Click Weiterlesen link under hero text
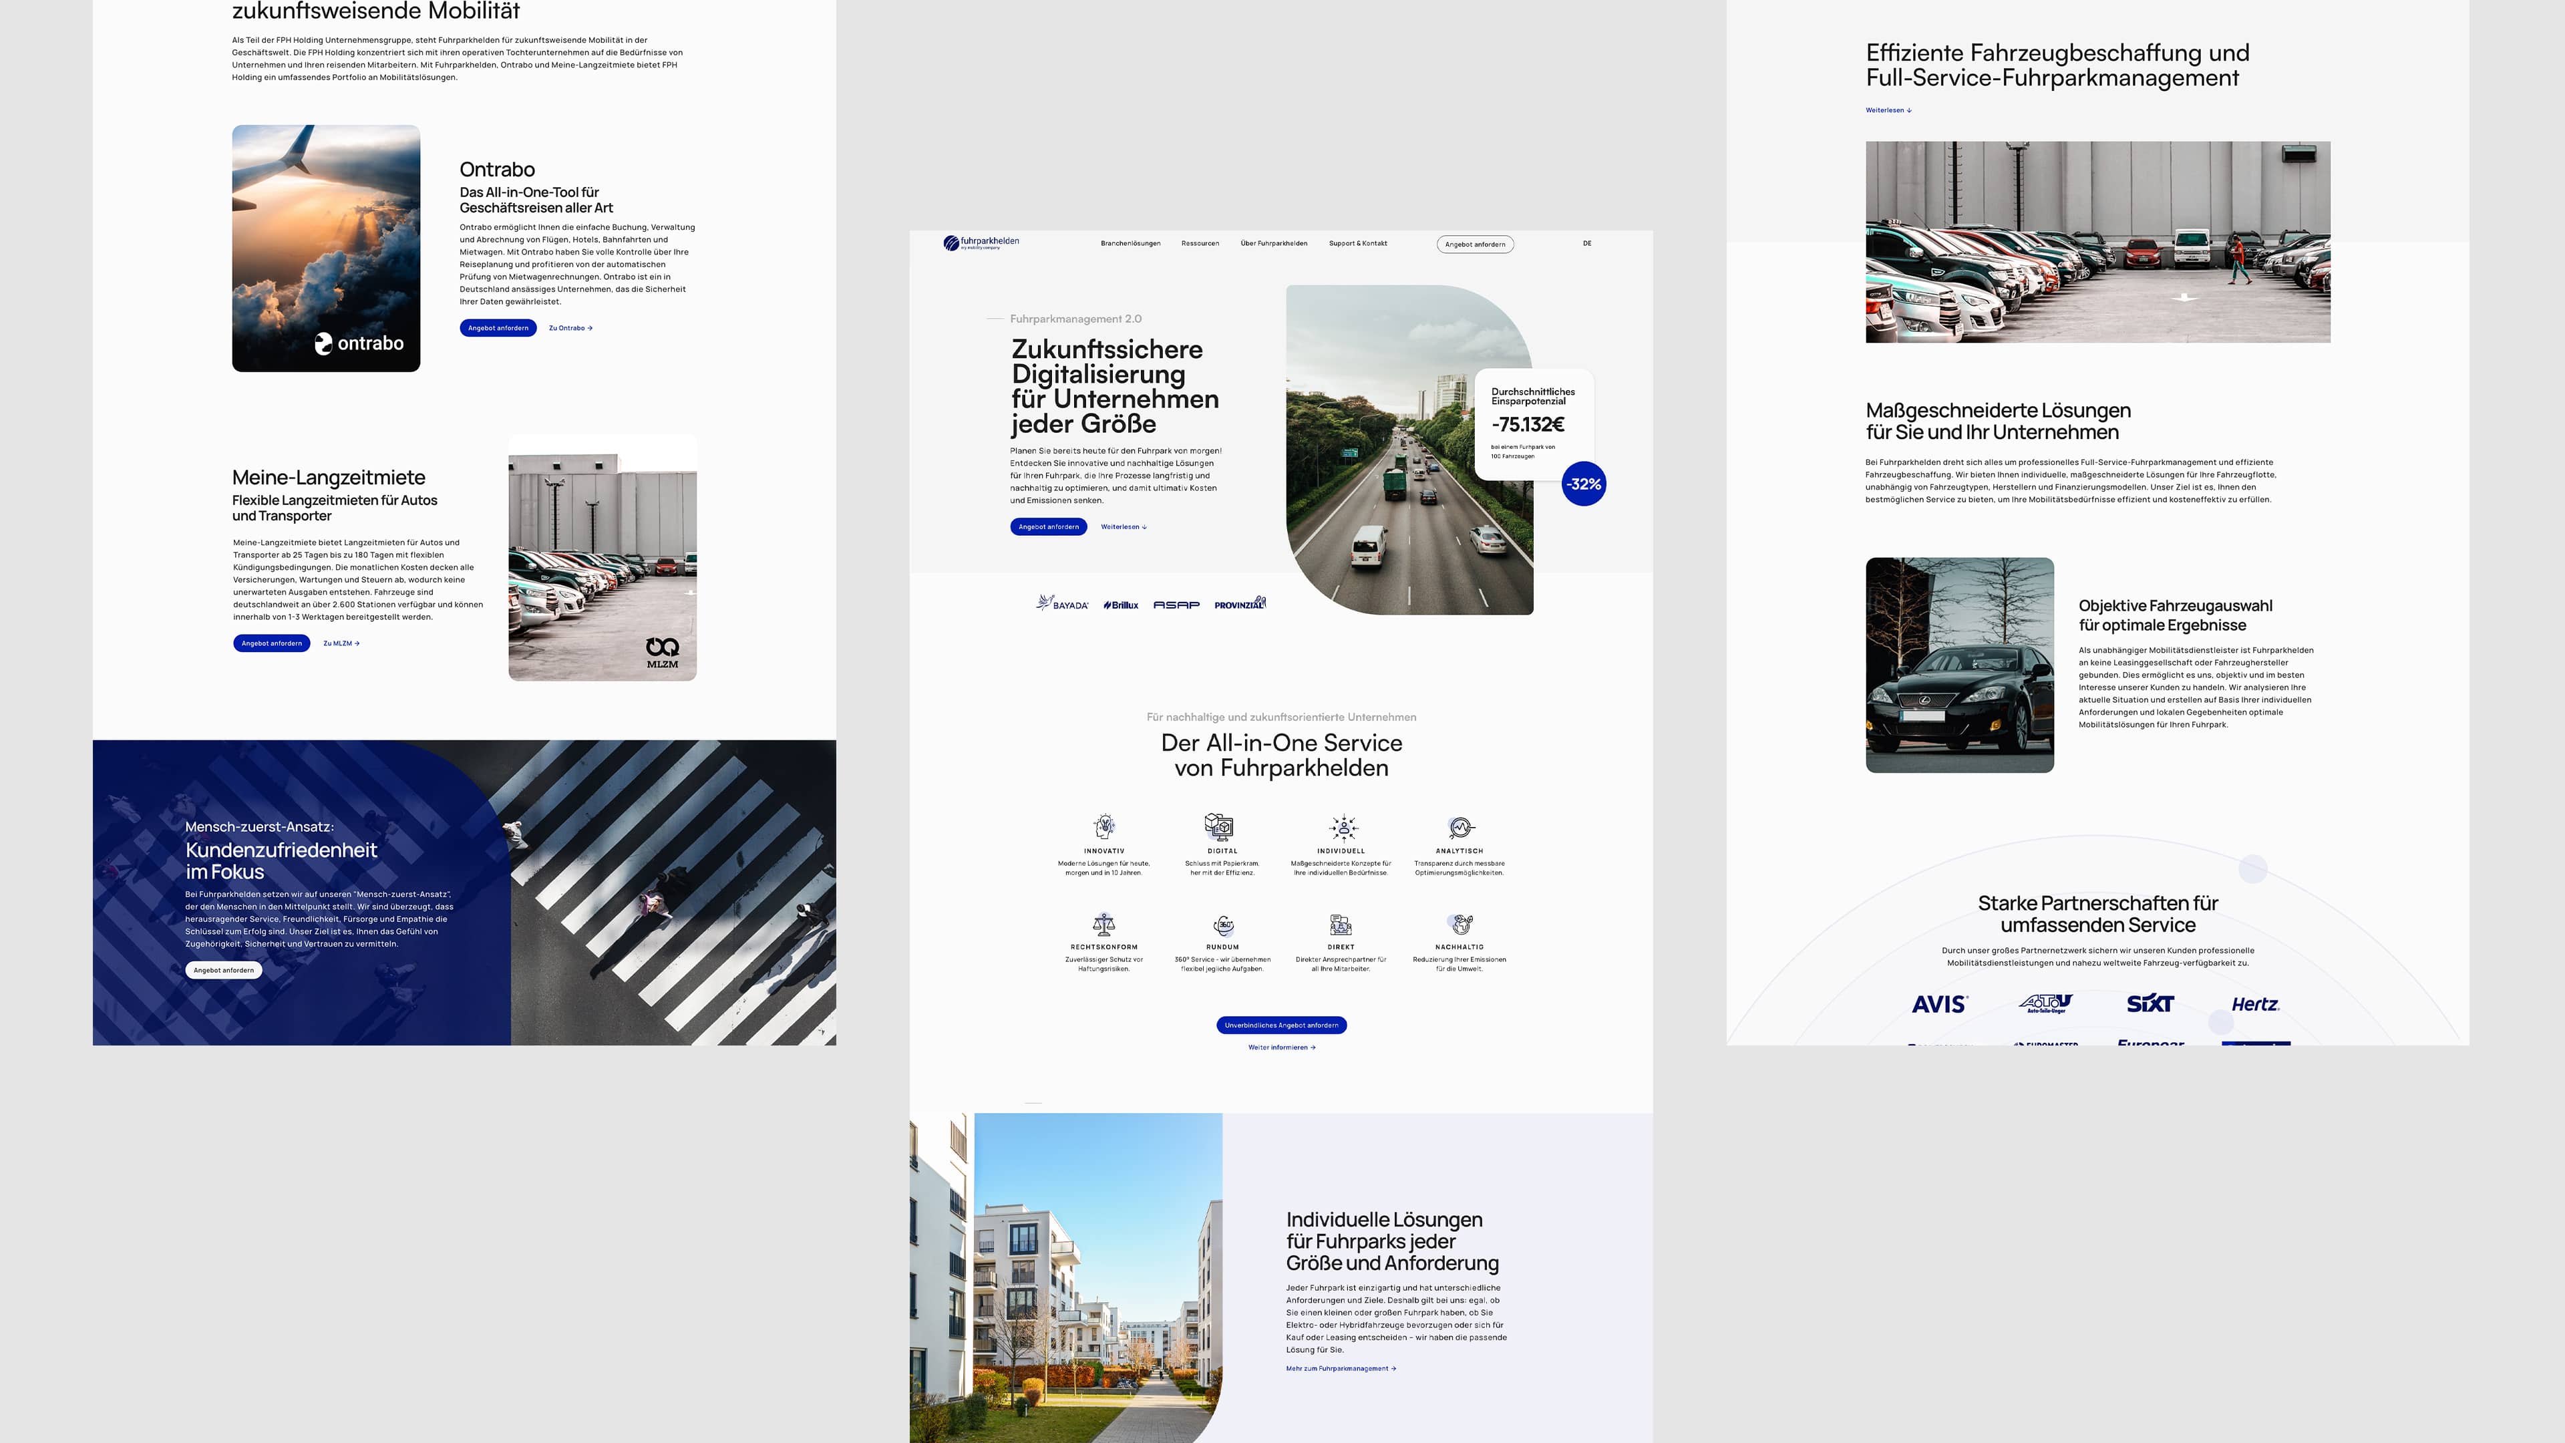Image resolution: width=2565 pixels, height=1443 pixels. (x=1123, y=527)
